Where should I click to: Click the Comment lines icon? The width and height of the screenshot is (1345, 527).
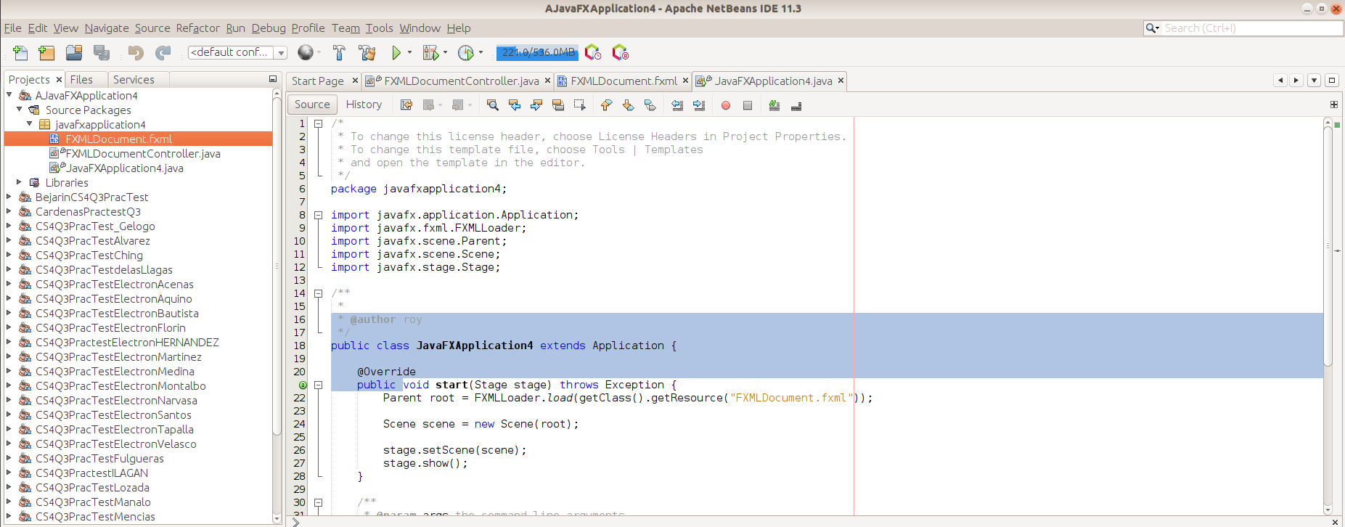(774, 105)
